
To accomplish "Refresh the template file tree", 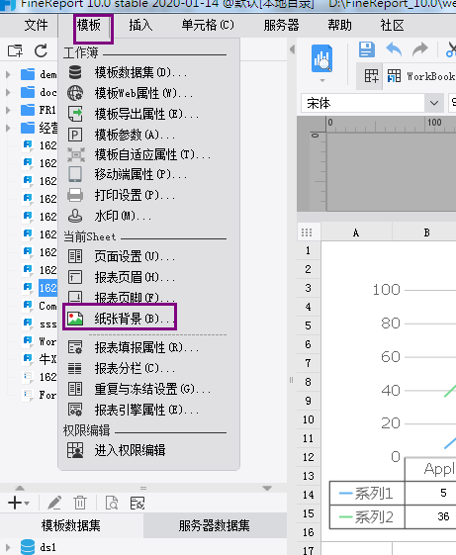I will coord(42,51).
